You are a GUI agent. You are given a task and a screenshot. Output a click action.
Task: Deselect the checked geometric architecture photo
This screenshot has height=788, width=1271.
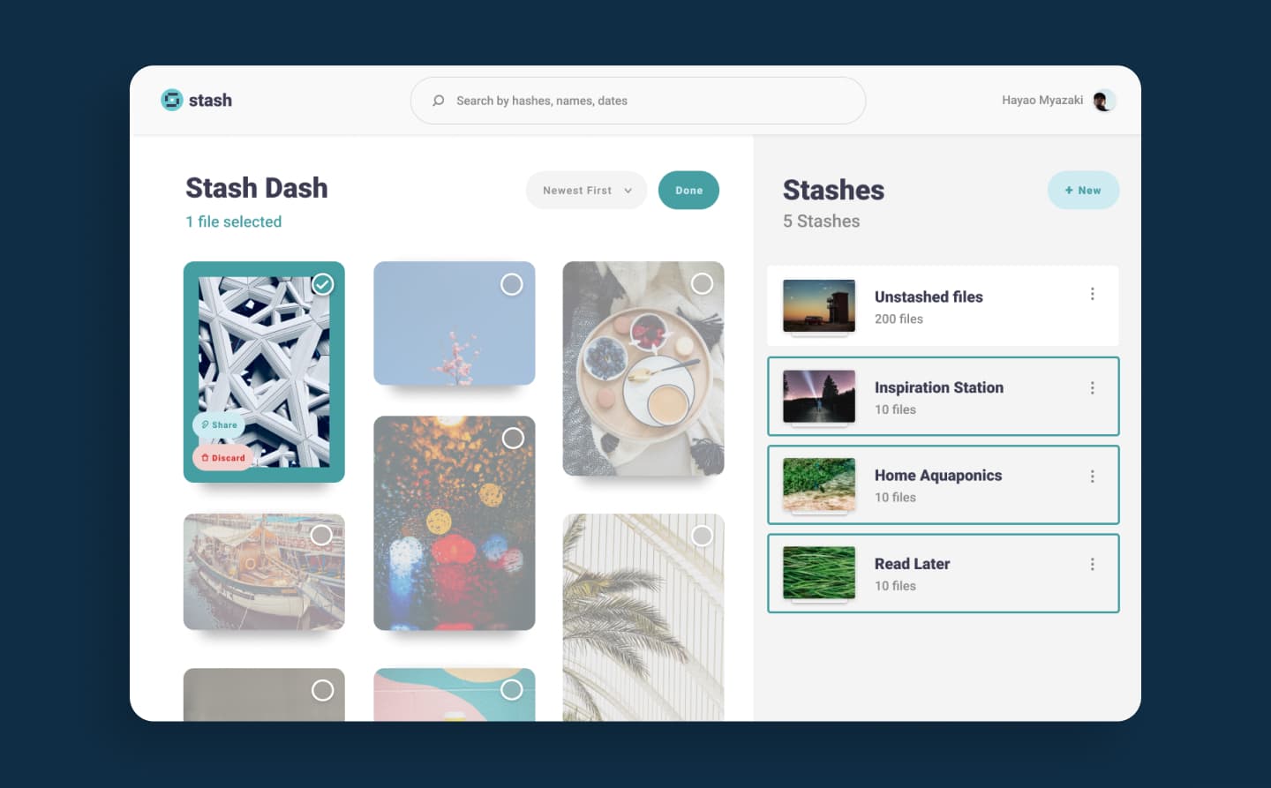tap(323, 284)
